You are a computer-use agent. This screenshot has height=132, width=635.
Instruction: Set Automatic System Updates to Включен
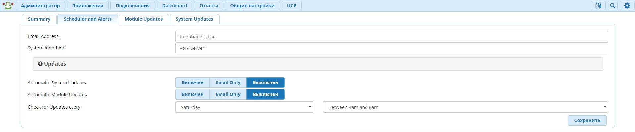192,82
